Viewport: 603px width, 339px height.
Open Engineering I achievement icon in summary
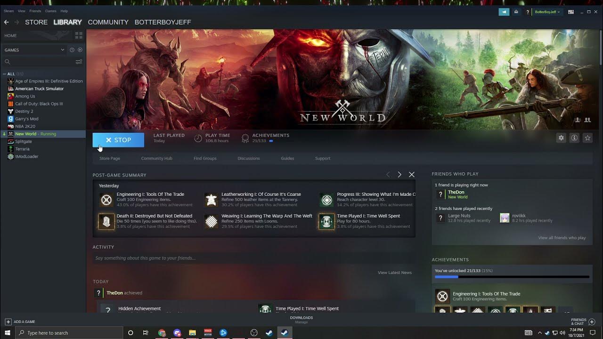pos(106,200)
